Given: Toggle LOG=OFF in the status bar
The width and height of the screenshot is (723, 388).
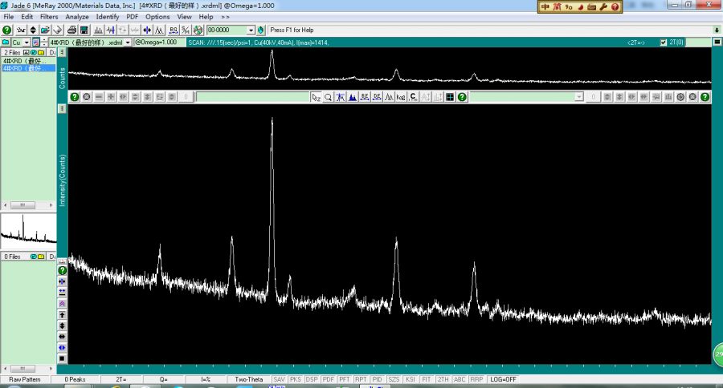Looking at the screenshot, I should pyautogui.click(x=504, y=379).
